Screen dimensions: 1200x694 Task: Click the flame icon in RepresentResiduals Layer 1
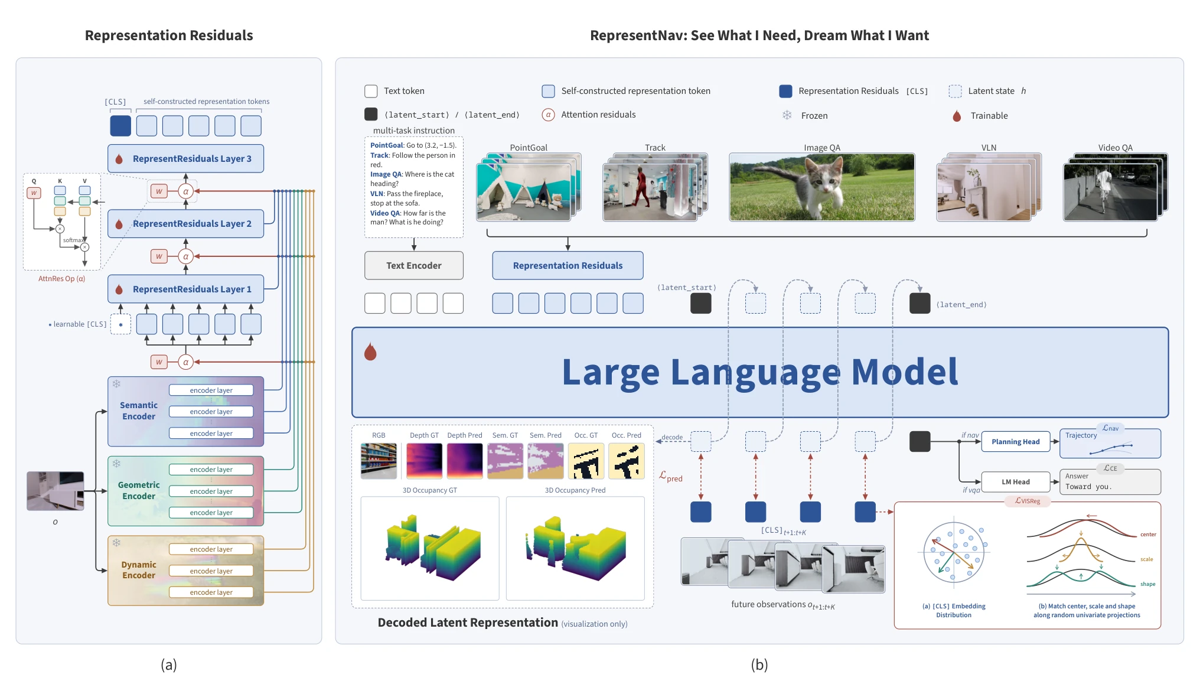point(119,289)
